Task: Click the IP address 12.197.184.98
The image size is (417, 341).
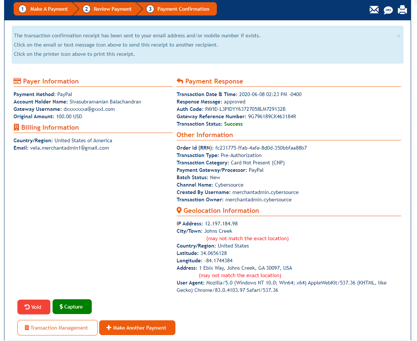Action: (x=221, y=224)
